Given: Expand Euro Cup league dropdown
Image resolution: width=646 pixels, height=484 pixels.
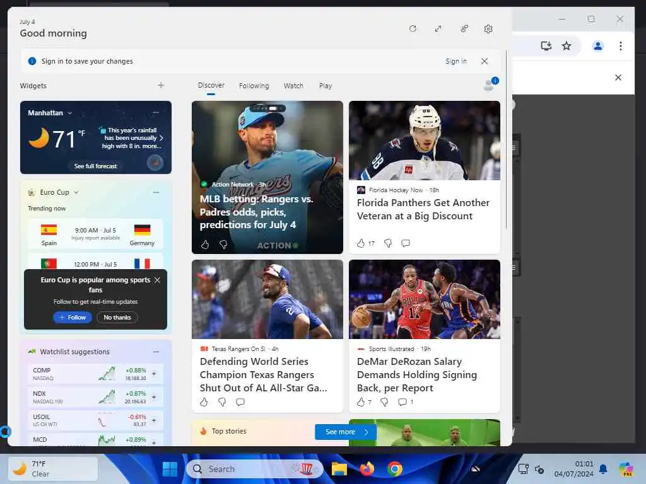Looking at the screenshot, I should coord(76,192).
